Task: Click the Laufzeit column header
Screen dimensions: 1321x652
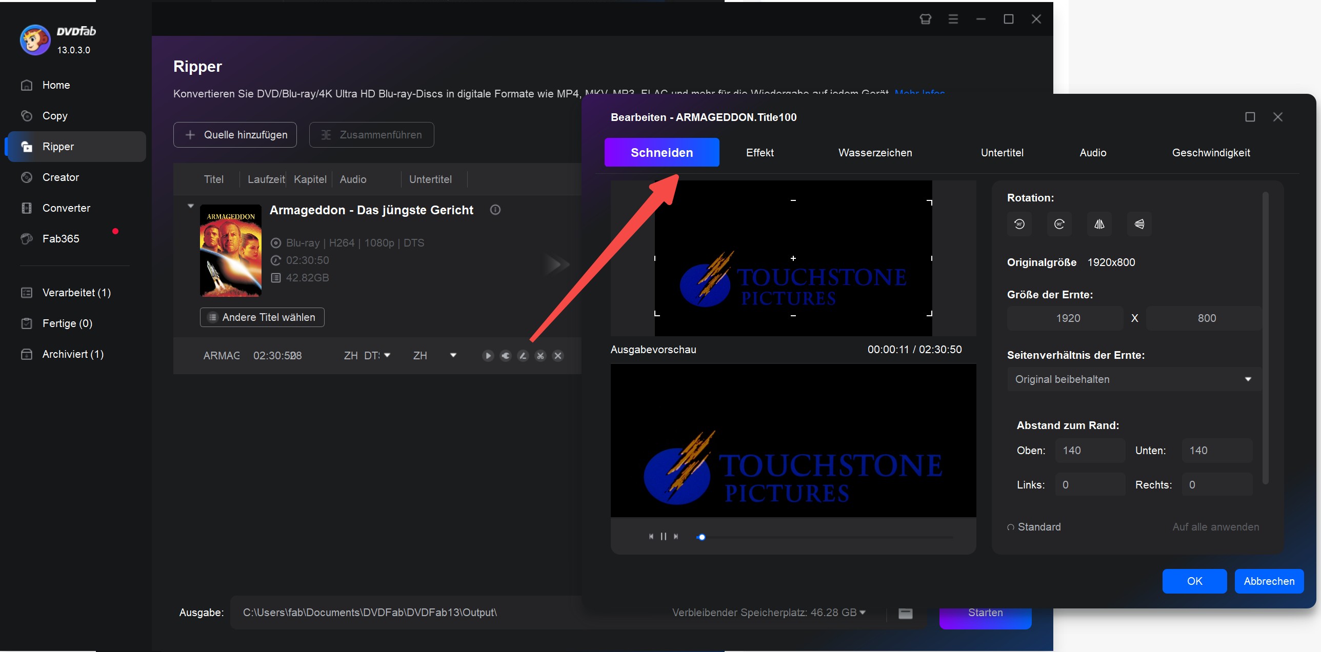Action: tap(266, 179)
